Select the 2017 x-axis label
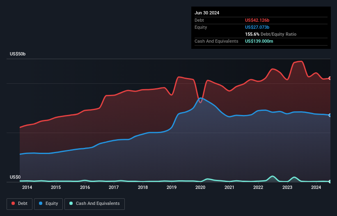337x216 pixels. coord(114,187)
